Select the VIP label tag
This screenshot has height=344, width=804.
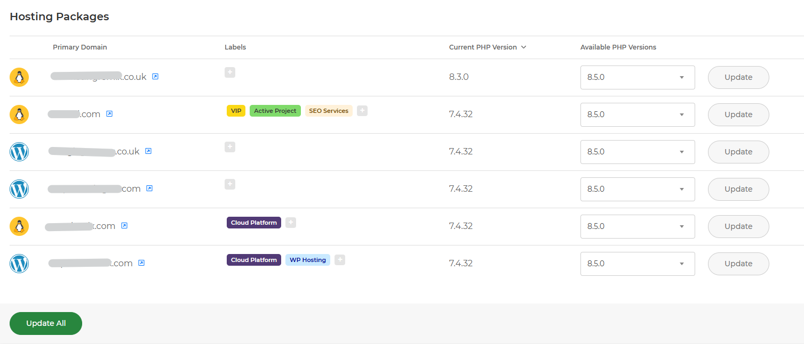236,110
